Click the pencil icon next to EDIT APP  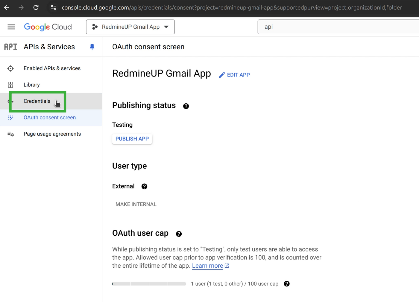click(222, 75)
